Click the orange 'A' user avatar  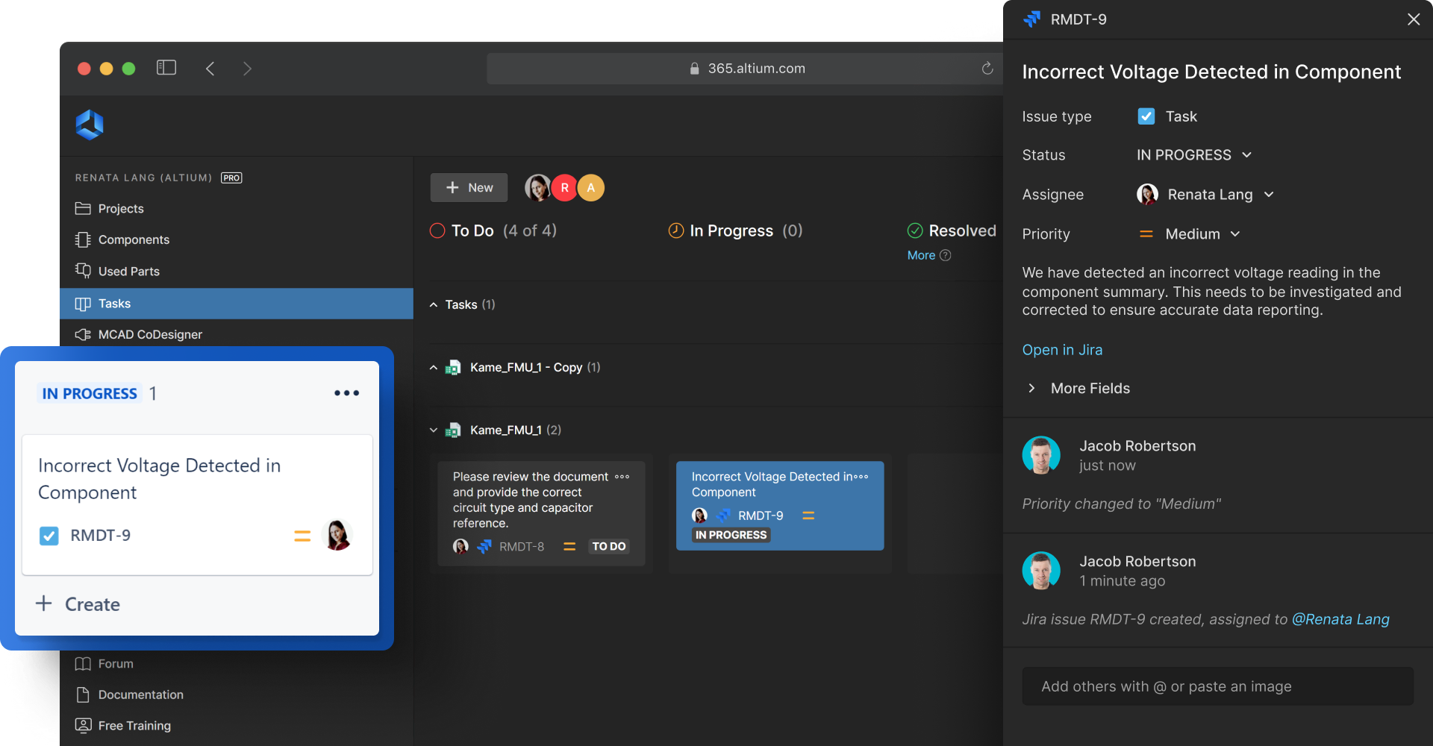tap(591, 188)
